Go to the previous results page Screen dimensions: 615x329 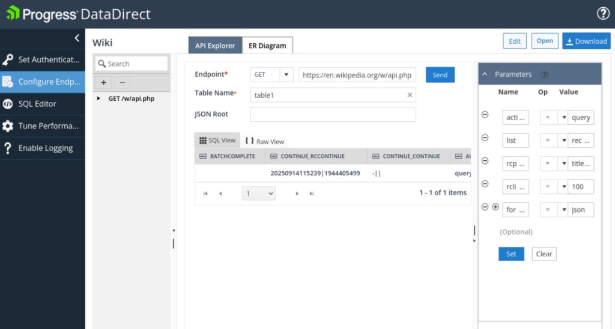220,193
